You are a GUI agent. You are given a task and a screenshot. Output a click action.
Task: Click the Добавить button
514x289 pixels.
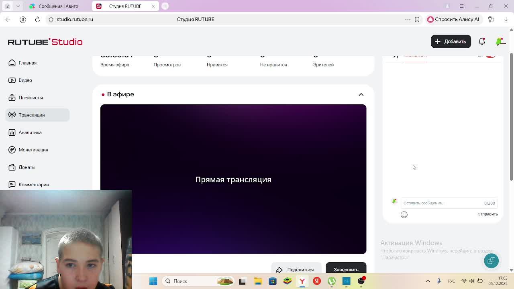pyautogui.click(x=451, y=41)
